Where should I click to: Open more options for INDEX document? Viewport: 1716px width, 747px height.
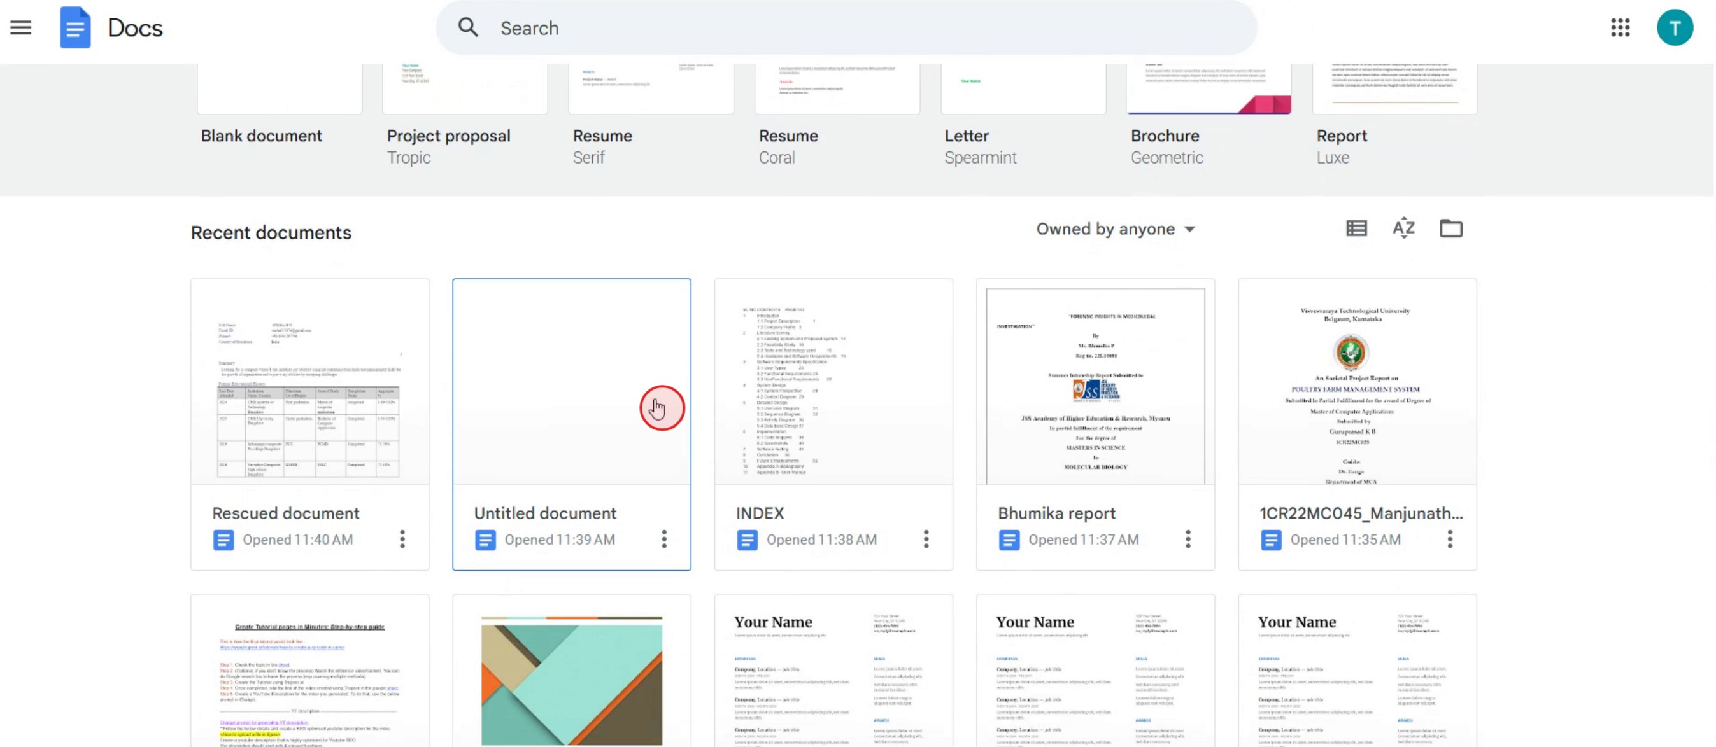coord(925,538)
